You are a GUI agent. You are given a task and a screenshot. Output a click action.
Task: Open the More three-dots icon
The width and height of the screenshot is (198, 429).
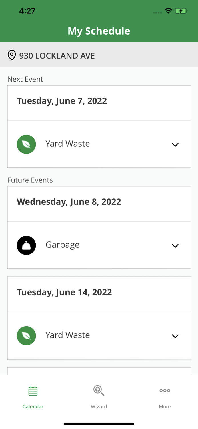pos(165,390)
